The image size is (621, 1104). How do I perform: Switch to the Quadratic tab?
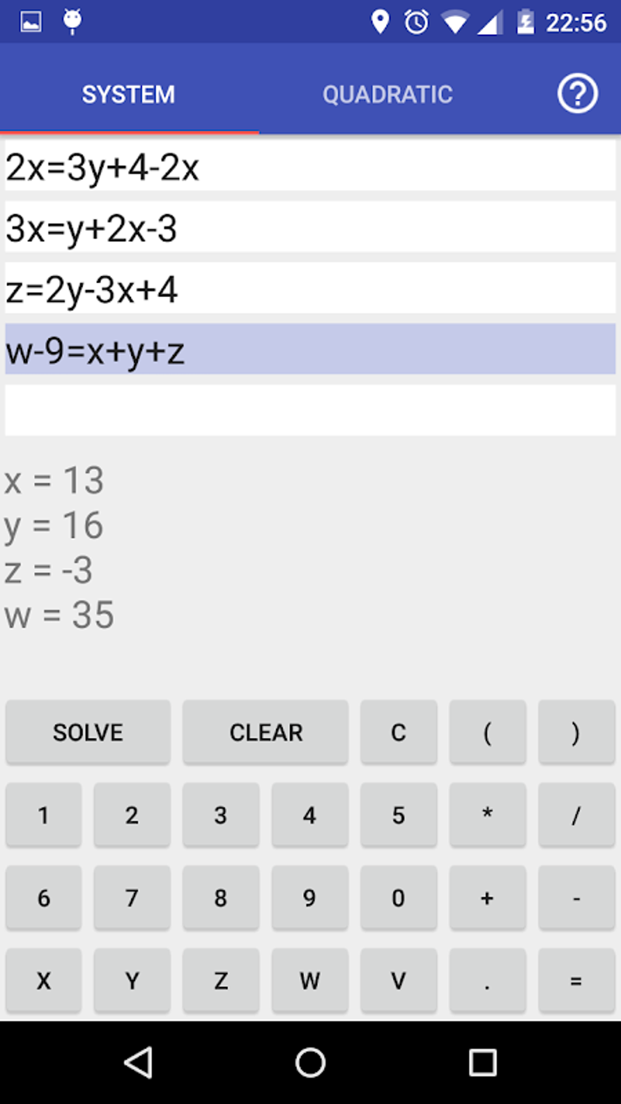(387, 94)
